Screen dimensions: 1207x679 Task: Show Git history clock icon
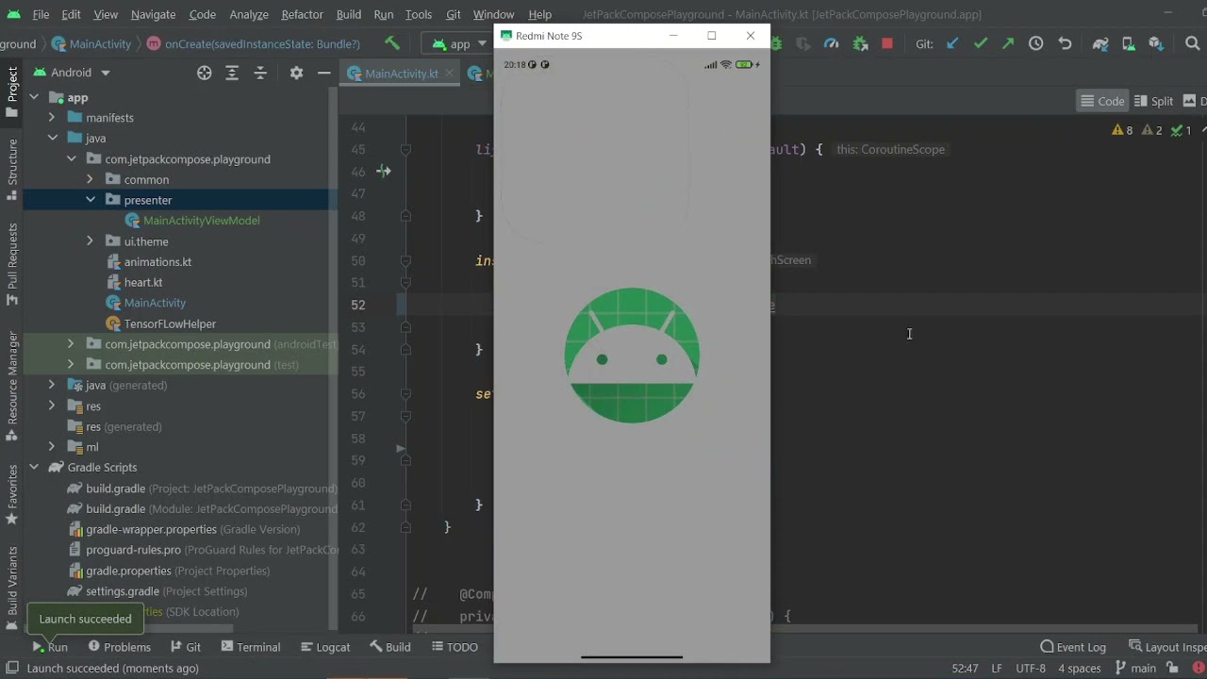point(1035,43)
